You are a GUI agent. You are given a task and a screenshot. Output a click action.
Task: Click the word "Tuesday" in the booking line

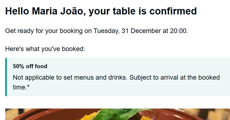tap(106, 31)
